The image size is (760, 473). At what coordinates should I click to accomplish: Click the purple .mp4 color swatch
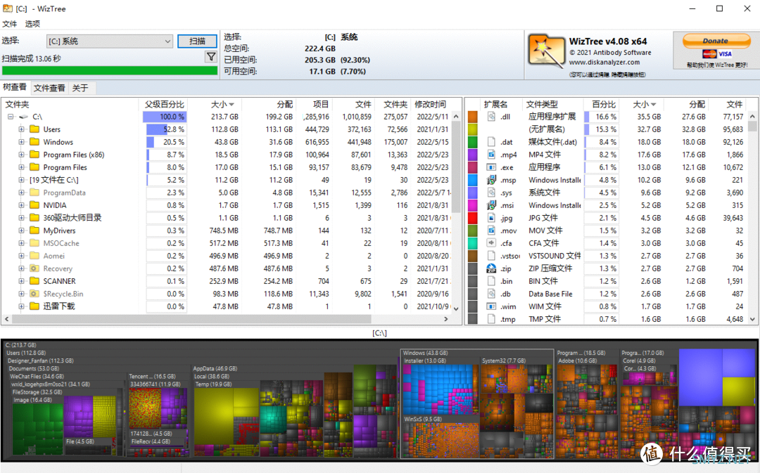473,155
